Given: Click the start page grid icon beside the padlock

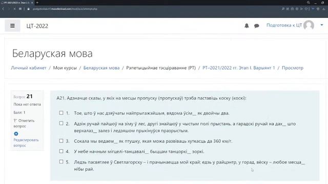Looking at the screenshot, I should [x=20, y=9].
